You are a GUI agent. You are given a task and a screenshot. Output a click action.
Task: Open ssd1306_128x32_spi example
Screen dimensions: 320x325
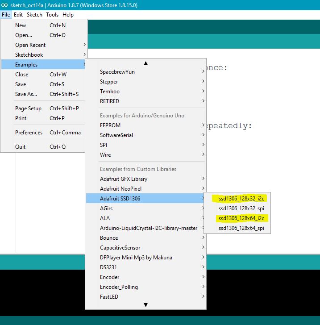click(237, 208)
